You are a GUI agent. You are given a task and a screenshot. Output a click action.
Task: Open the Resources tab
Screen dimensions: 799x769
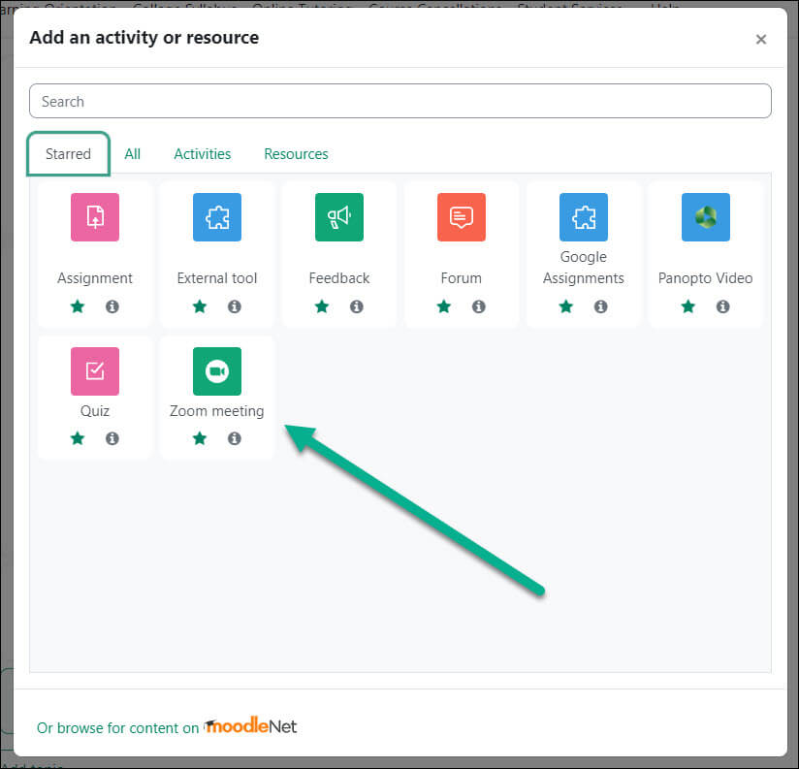[x=296, y=154]
